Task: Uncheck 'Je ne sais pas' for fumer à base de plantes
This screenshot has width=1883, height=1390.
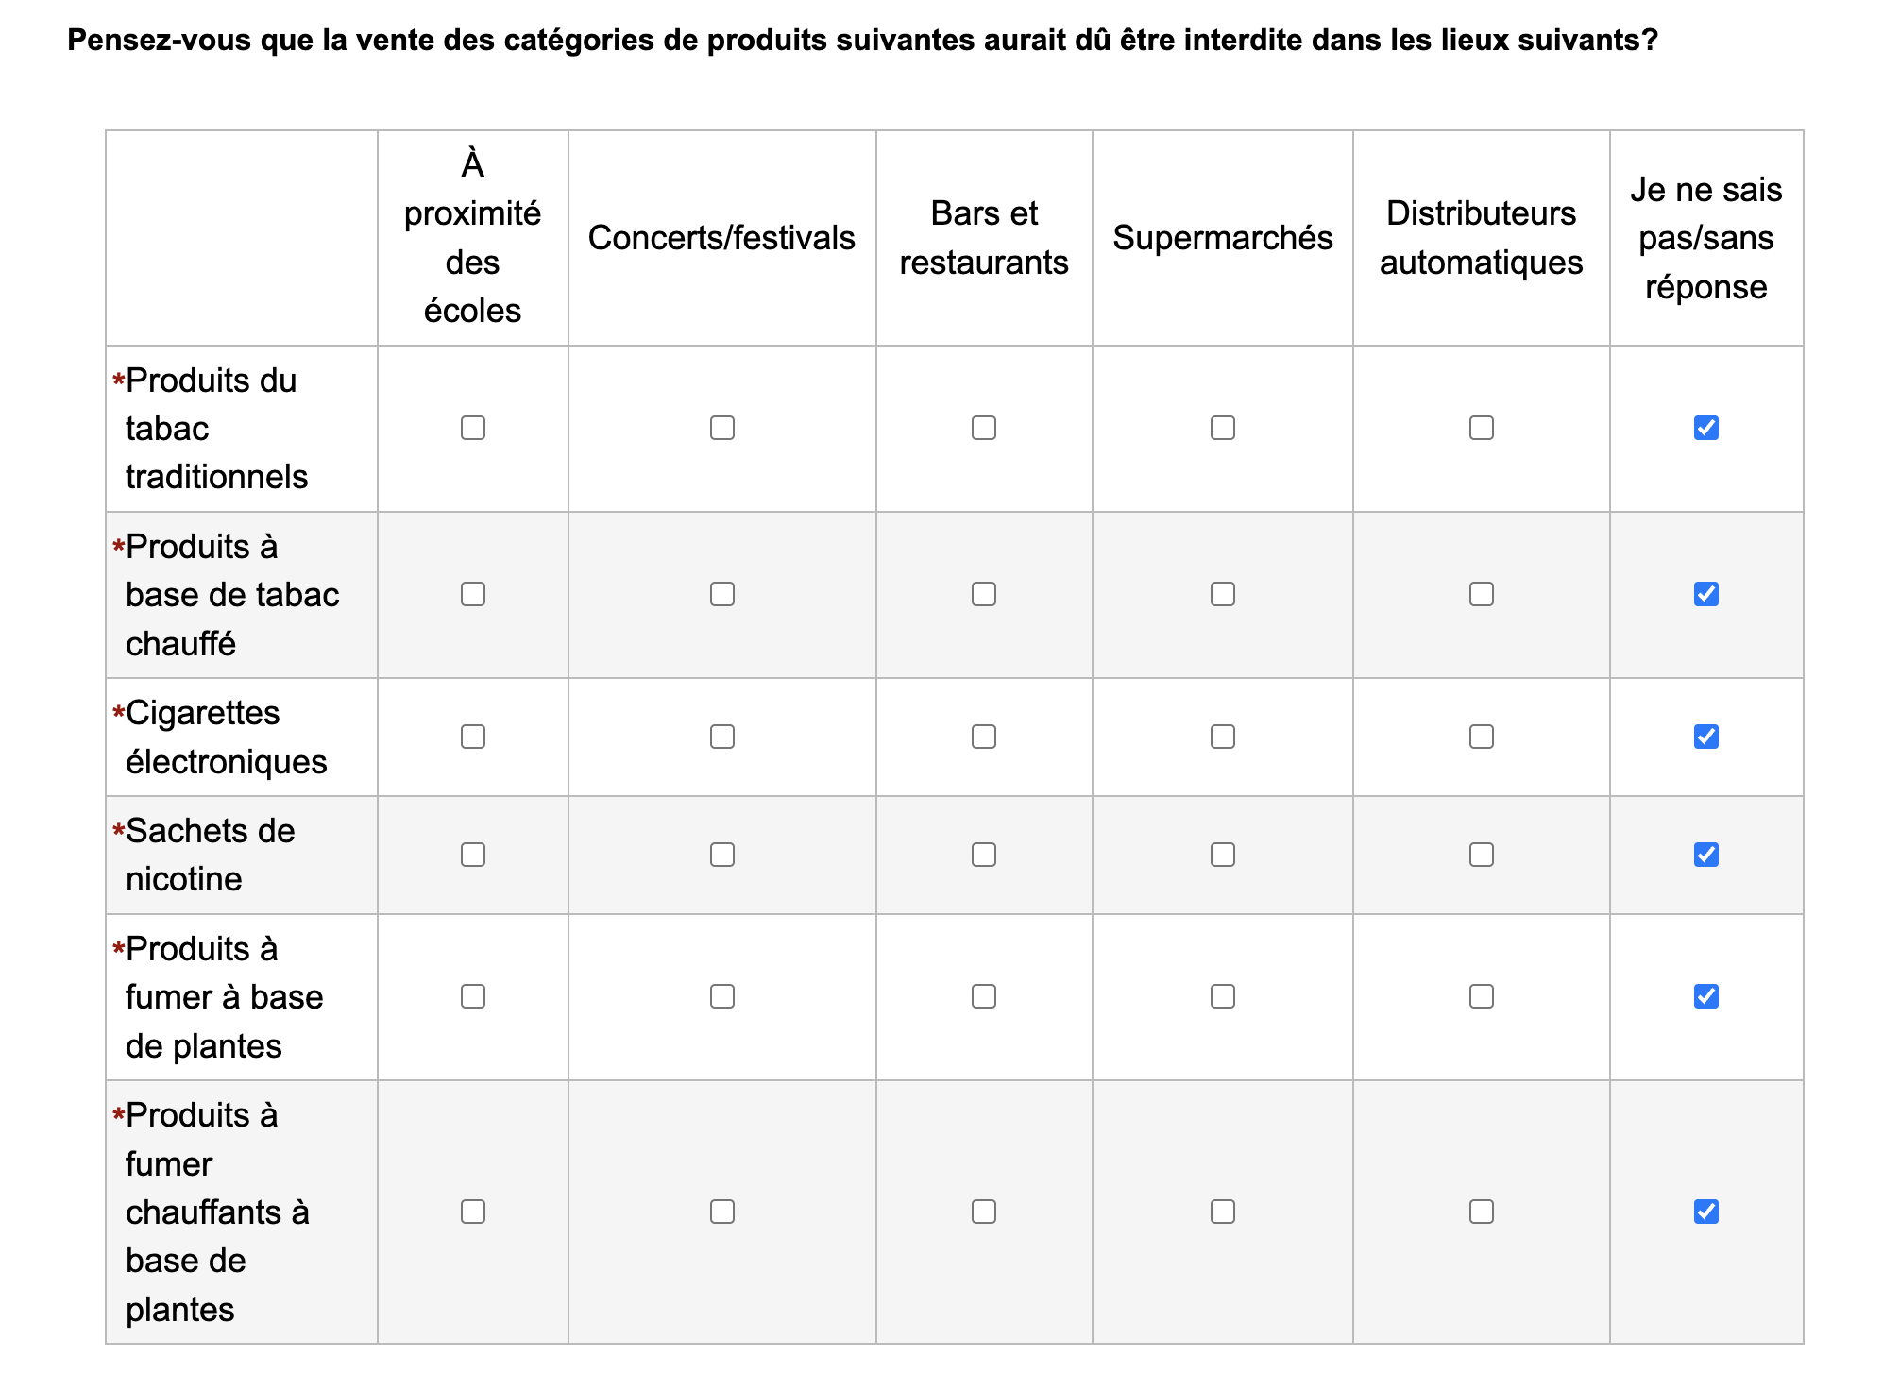Action: pyautogui.click(x=1706, y=996)
